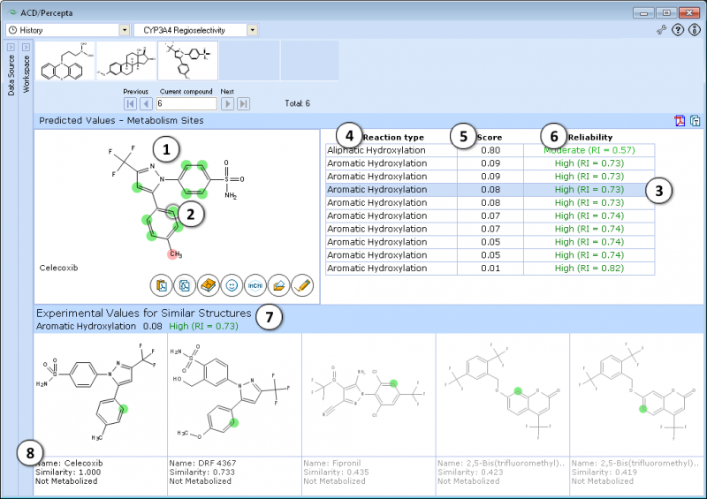Click the pencil edit structure icon

(302, 284)
